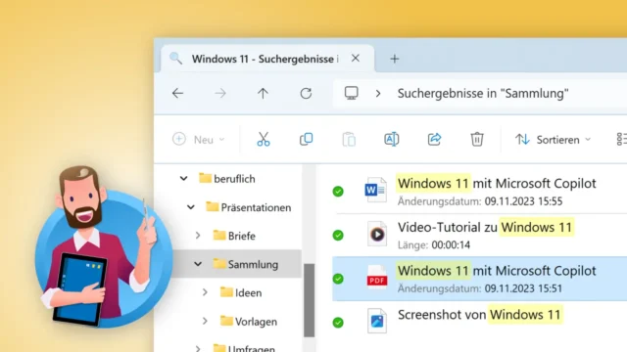627x352 pixels.
Task: Click the Länge: 00:00:14 detail text
Action: pyautogui.click(x=434, y=244)
